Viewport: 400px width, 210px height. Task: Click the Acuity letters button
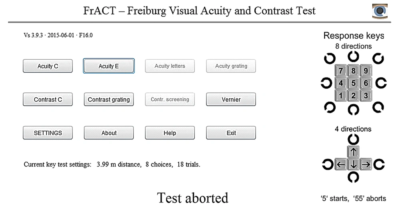(x=170, y=66)
